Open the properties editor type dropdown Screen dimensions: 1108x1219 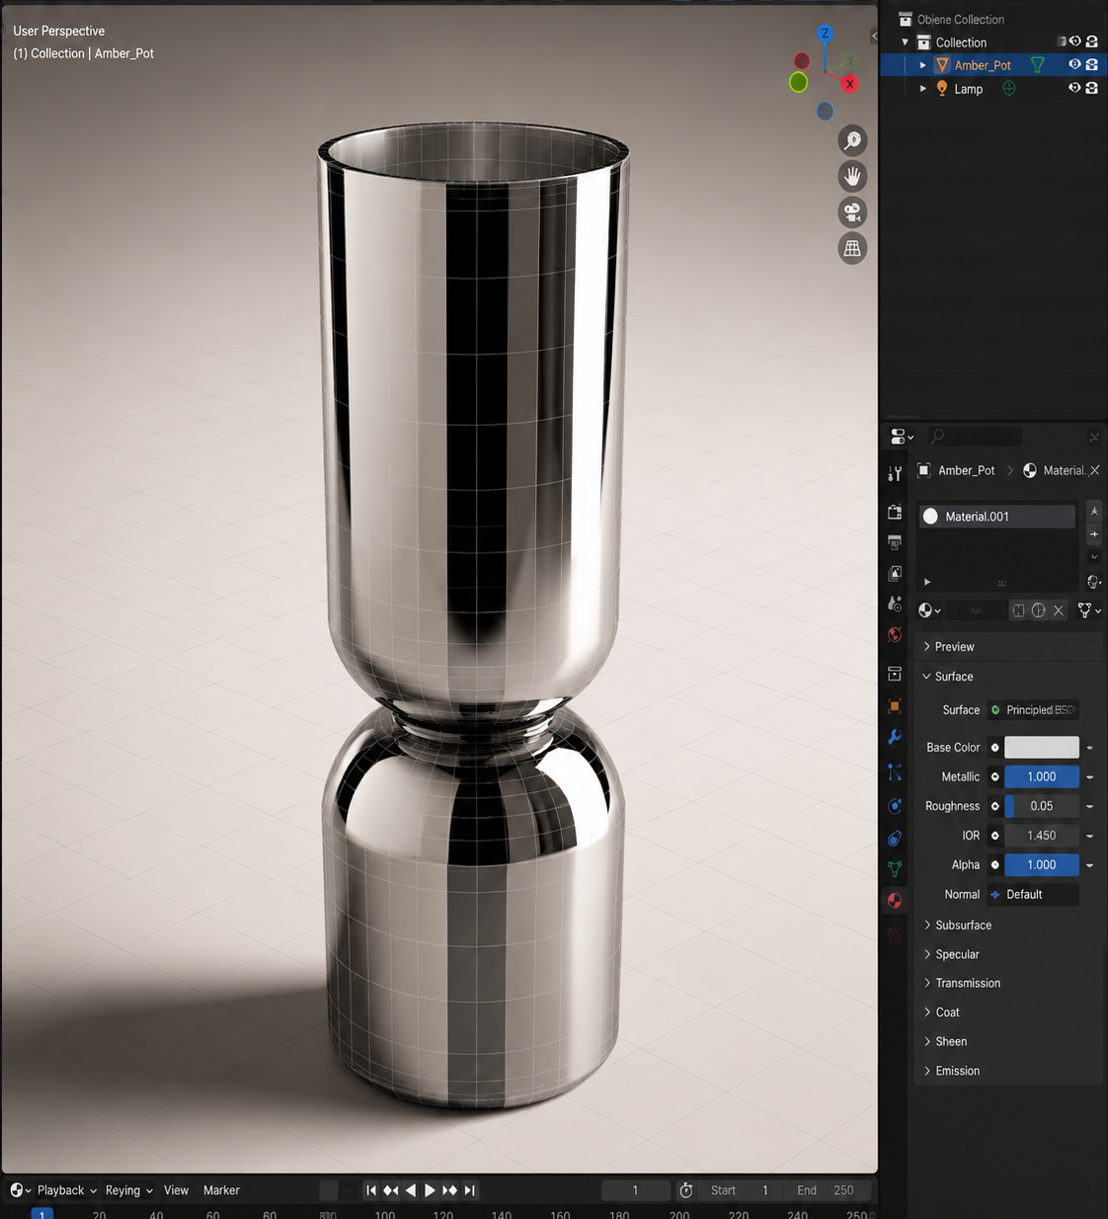coord(902,437)
